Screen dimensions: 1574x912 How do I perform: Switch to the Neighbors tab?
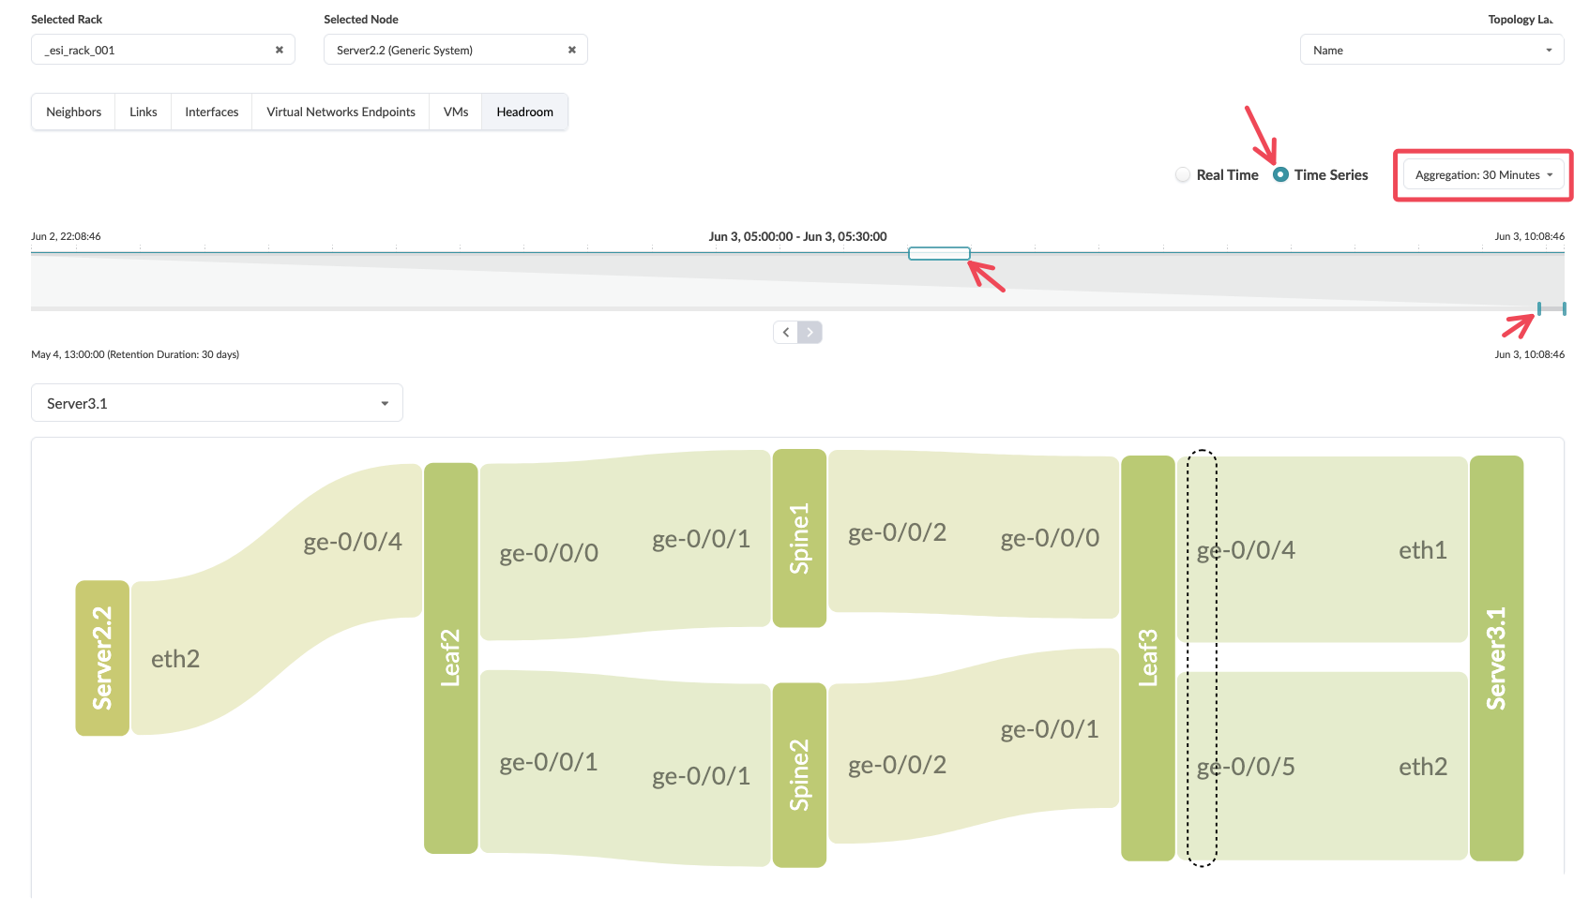73,112
